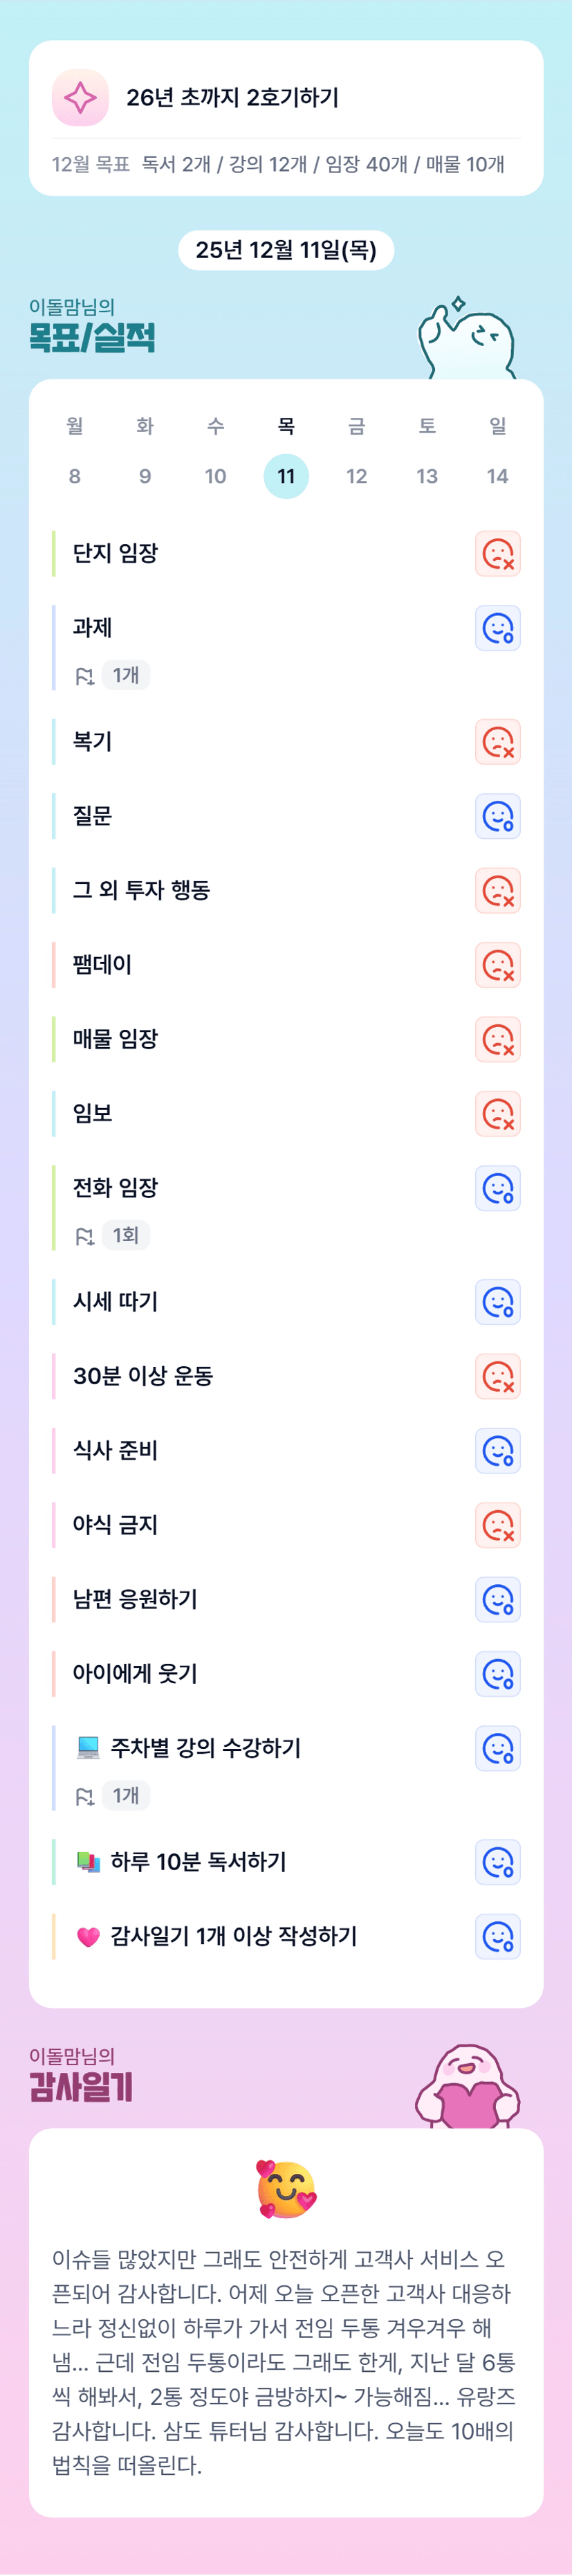Select Friday 12 in the week calendar
This screenshot has width=572, height=2576.
coord(356,476)
